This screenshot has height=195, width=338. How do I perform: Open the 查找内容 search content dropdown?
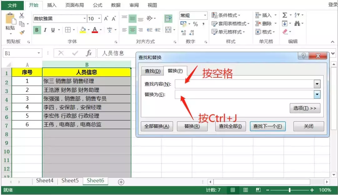(317, 84)
